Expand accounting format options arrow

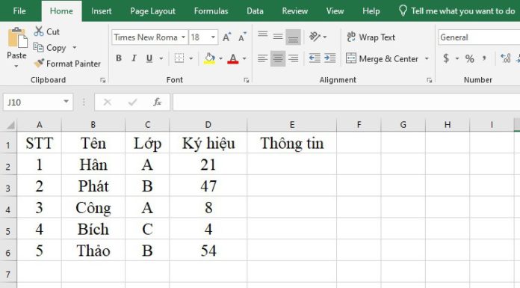click(x=457, y=58)
